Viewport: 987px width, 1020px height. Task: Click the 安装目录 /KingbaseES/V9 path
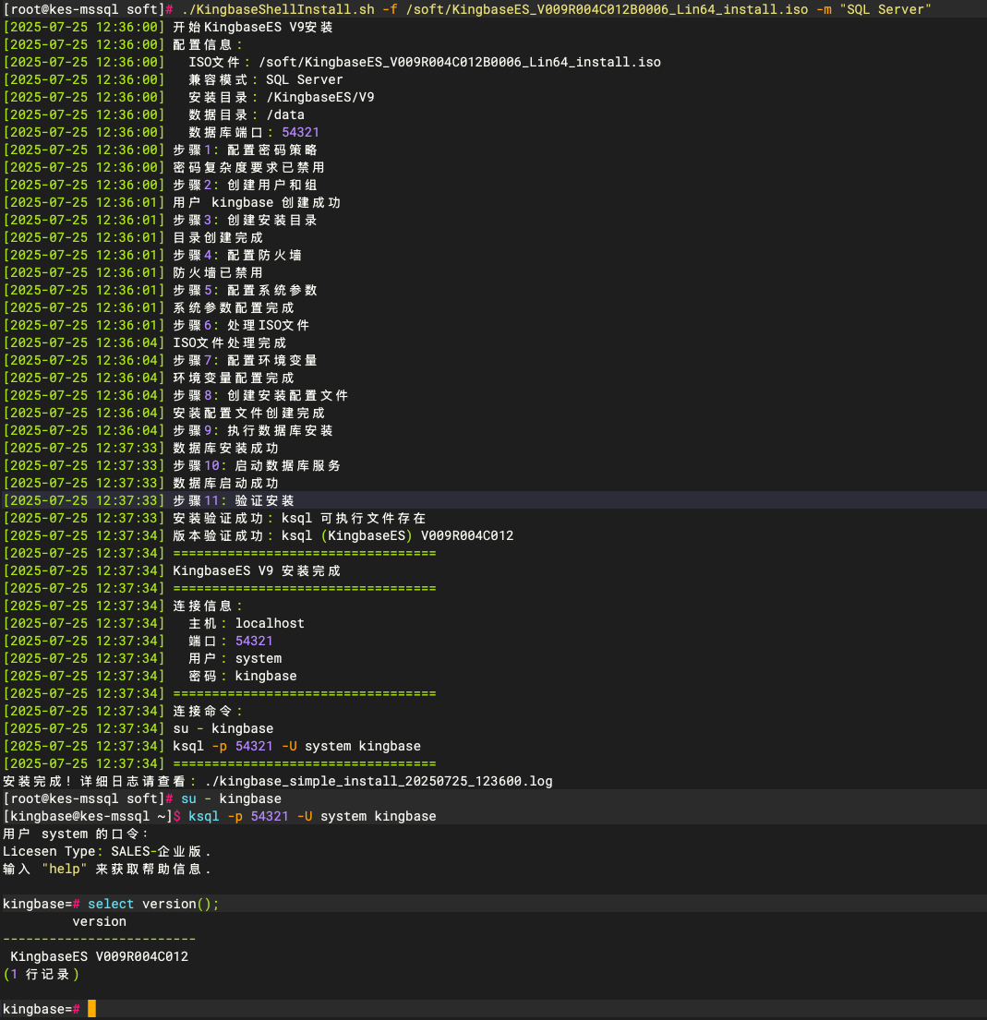coord(319,97)
